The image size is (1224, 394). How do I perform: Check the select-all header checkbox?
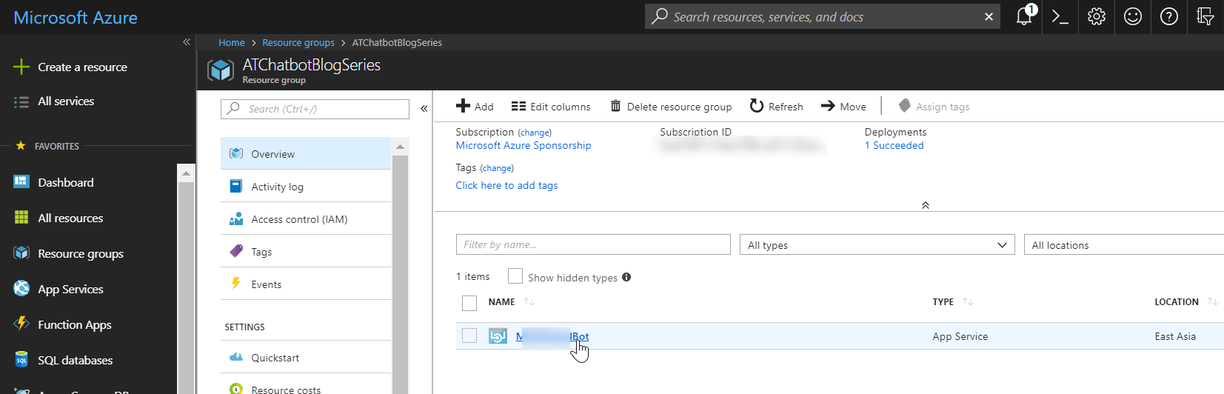click(x=469, y=303)
